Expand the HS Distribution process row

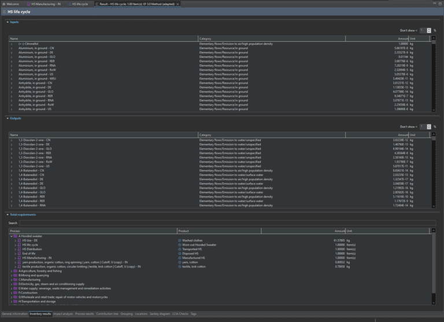pyautogui.click(x=15, y=249)
